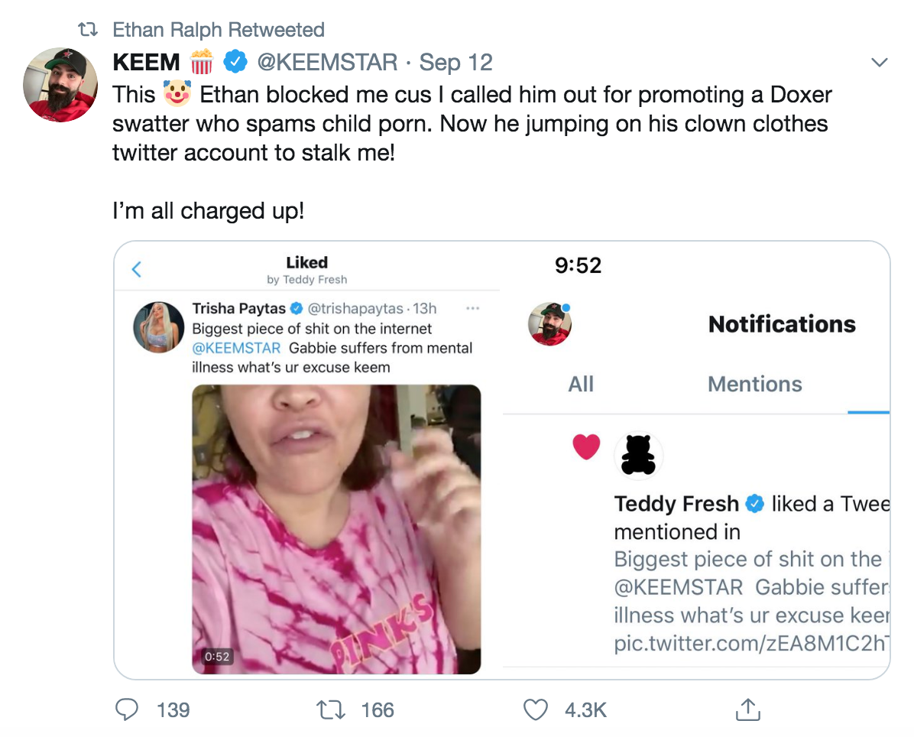
Task: Click KEEM's blue verified badge
Action: point(235,61)
